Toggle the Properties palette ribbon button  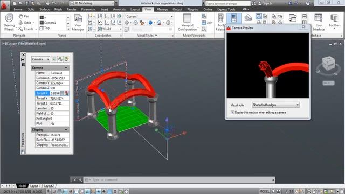click(234, 18)
